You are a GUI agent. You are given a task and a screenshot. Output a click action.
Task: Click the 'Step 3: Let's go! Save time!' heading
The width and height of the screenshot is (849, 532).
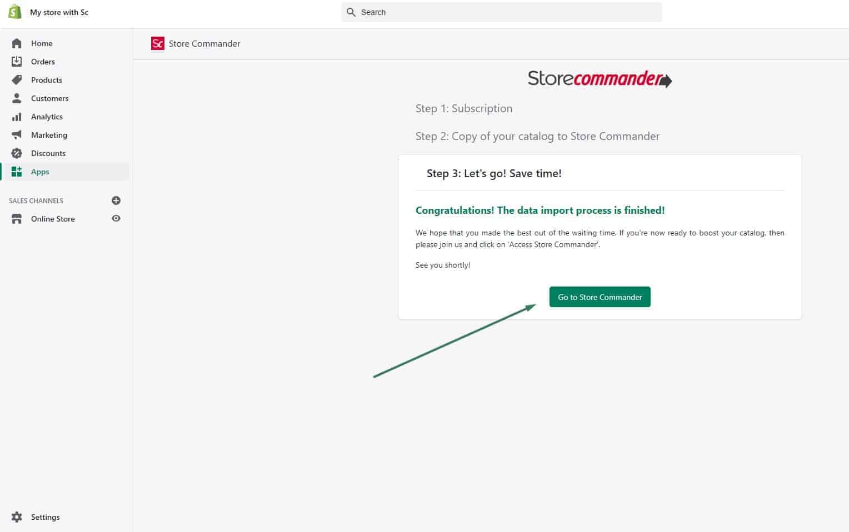(494, 174)
